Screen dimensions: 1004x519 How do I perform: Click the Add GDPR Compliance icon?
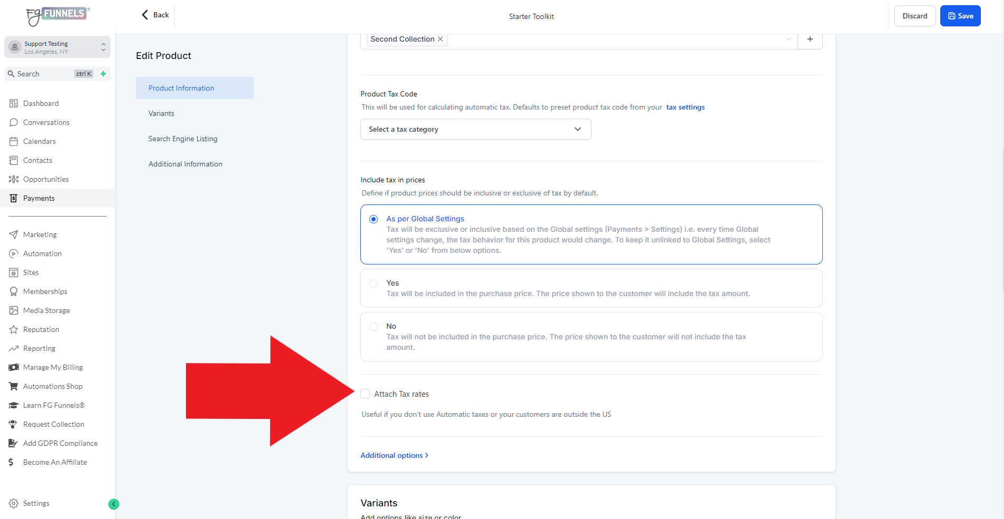click(x=14, y=443)
